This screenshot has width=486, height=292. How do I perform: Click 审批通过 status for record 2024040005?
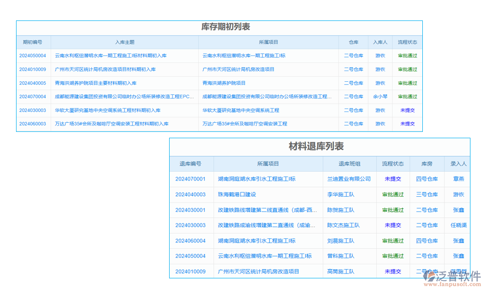click(x=406, y=83)
